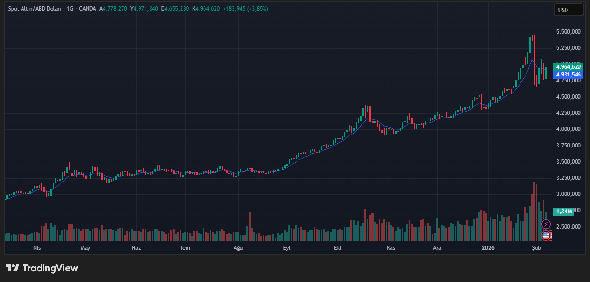Click the 5.500,000 price scale label

[x=568, y=32]
